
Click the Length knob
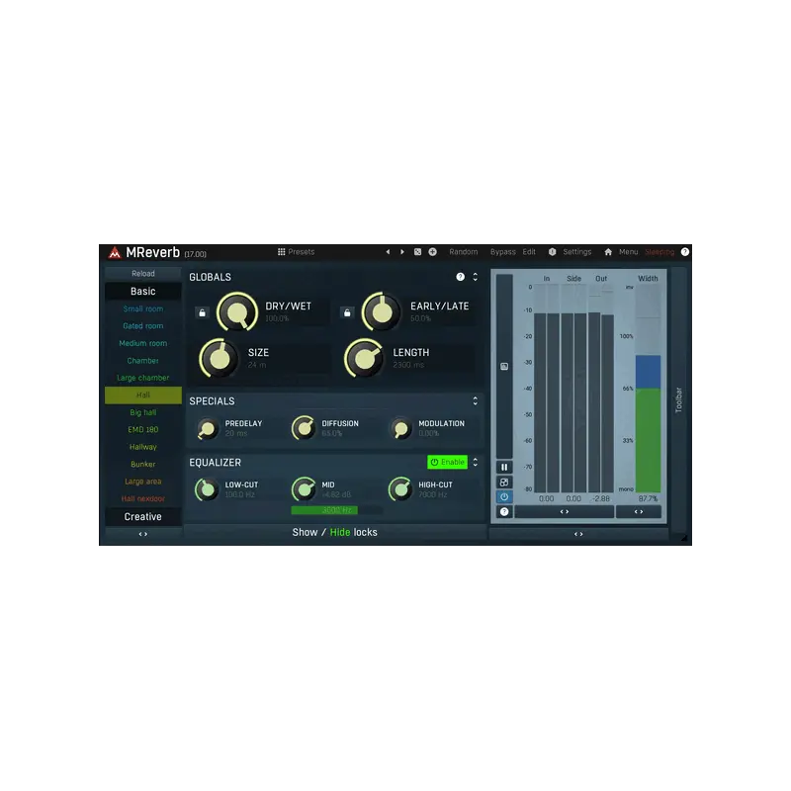pos(364,359)
